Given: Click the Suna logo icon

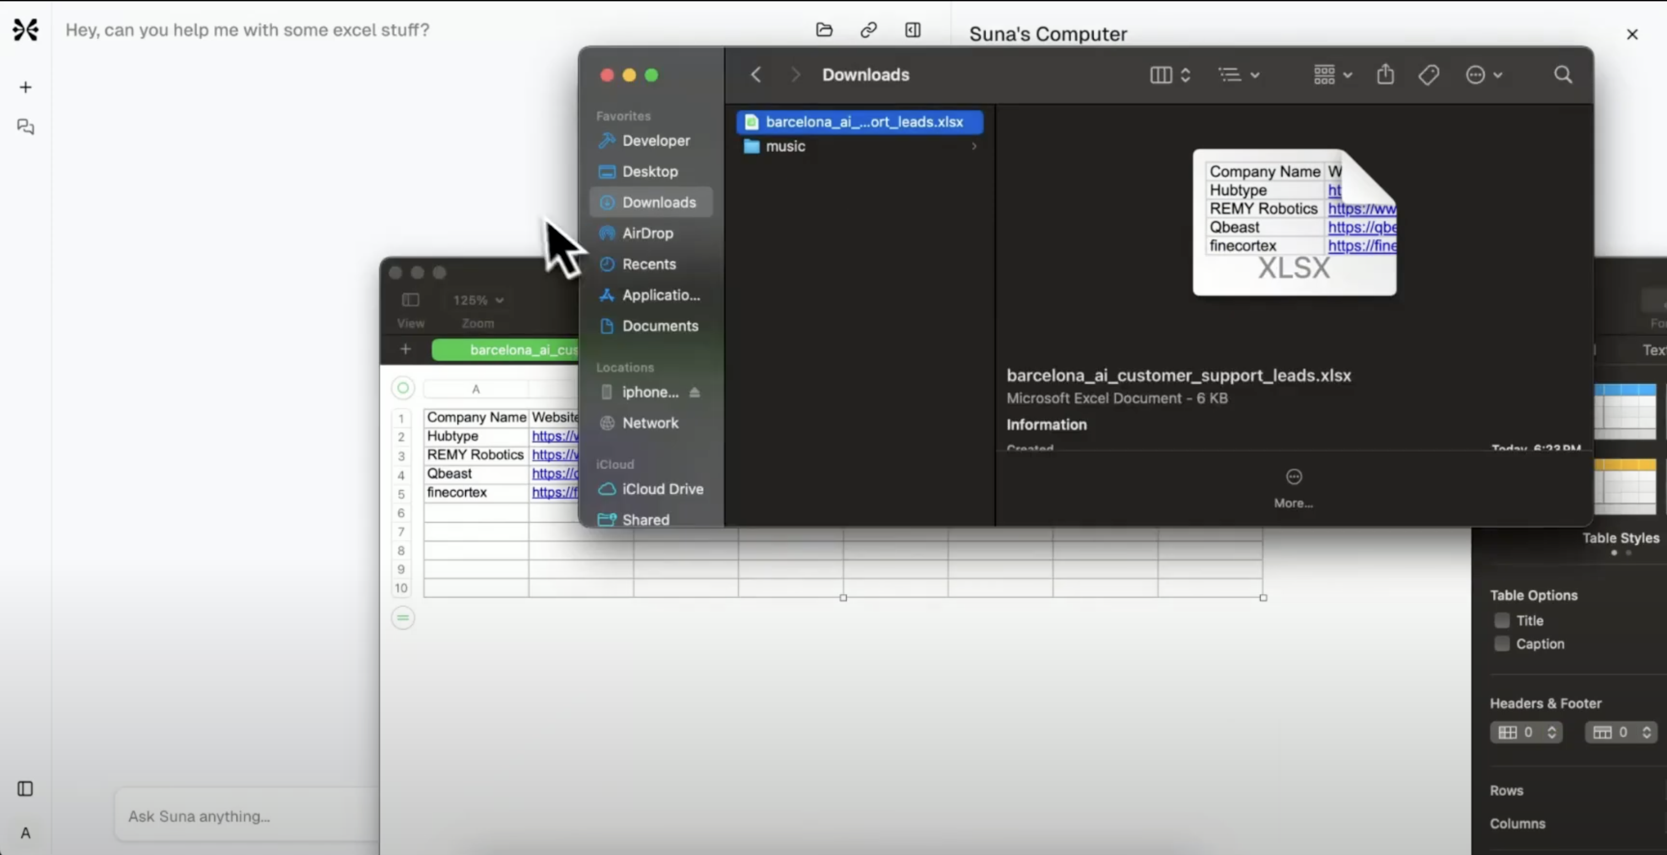Looking at the screenshot, I should pos(25,30).
